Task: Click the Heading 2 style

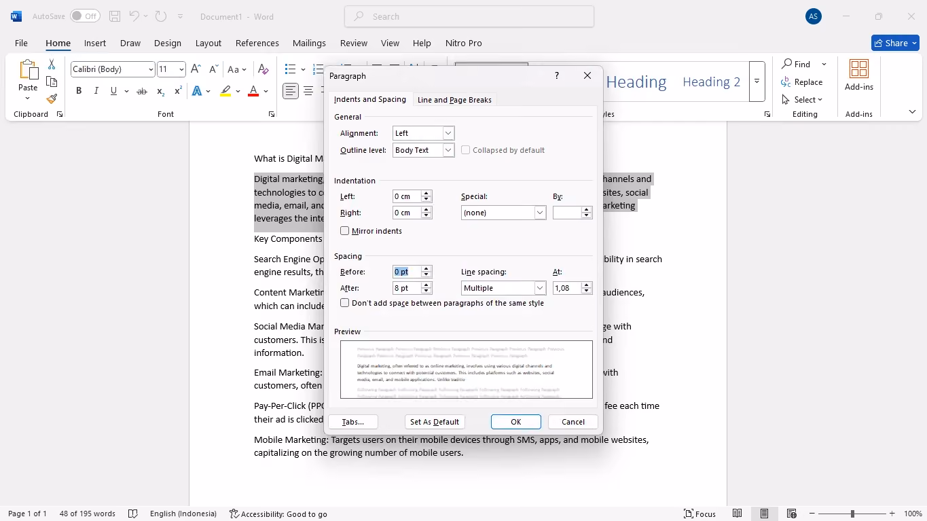Action: [711, 82]
